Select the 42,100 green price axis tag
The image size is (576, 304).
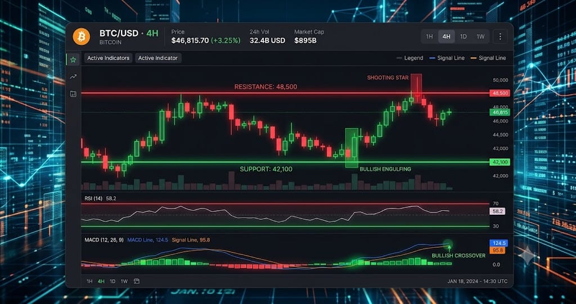499,162
